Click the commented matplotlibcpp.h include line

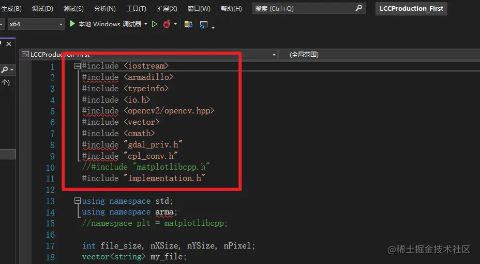146,167
